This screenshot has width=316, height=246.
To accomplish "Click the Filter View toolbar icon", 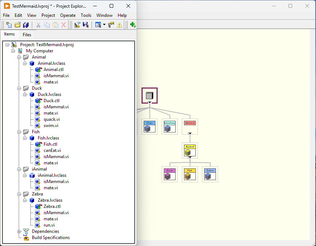I will (98, 25).
